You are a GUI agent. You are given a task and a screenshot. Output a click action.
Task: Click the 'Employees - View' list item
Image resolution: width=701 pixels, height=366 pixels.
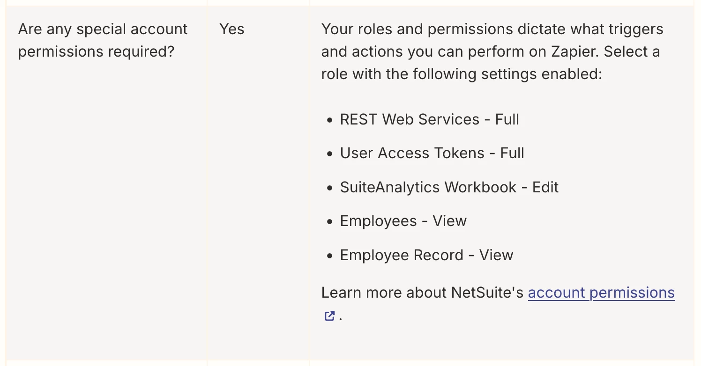[403, 221]
